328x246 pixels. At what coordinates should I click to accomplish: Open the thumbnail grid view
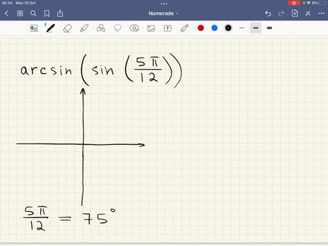coord(20,14)
